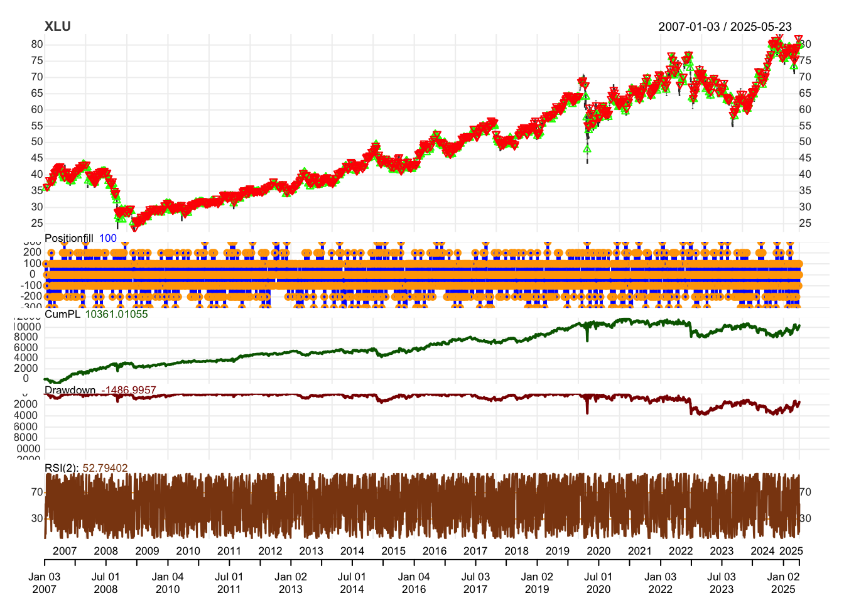Click the Jan 04 2010 date tick
844x603 pixels.
[168, 583]
